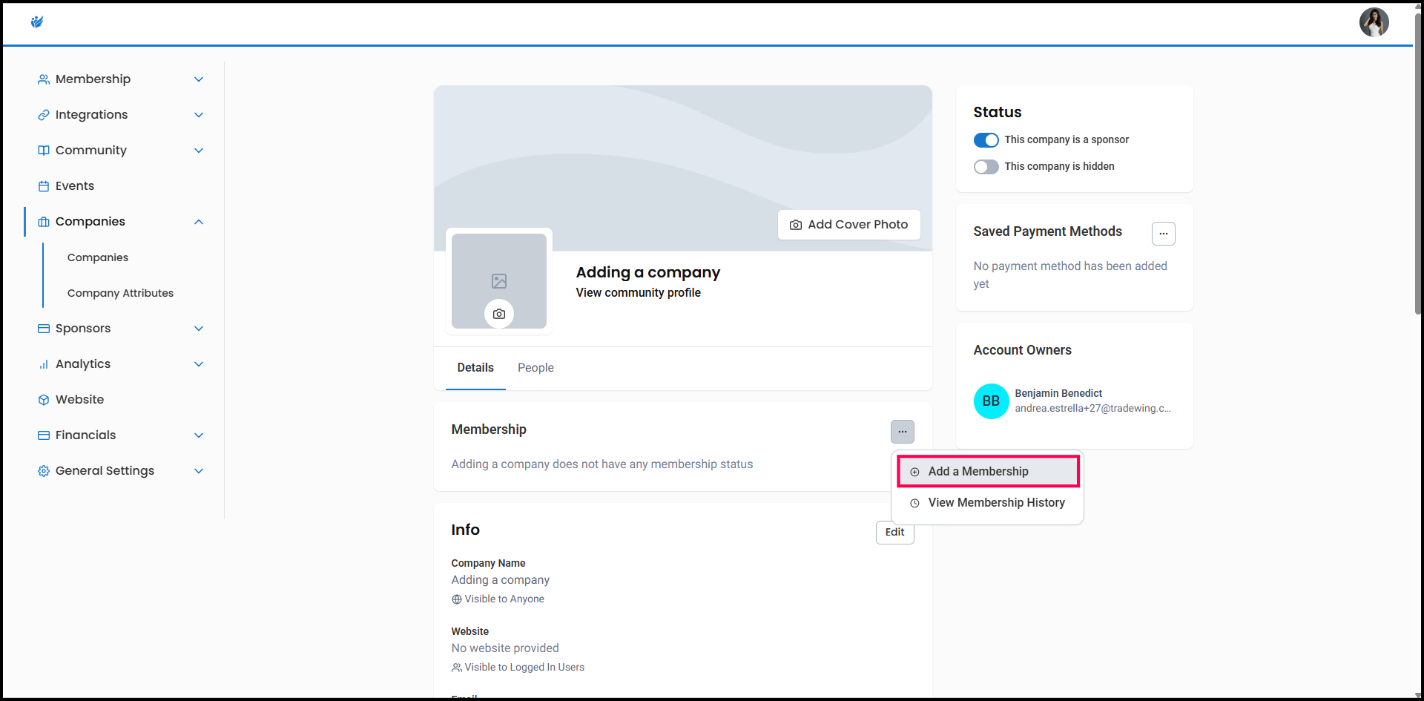Click the Add Cover Photo button
Viewport: 1424px width, 701px height.
[x=848, y=225]
